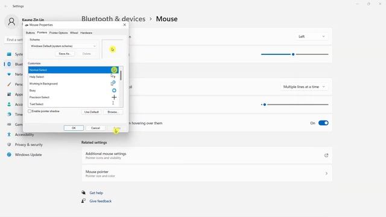Open System via its sidebar icon
Viewport: 386px width, 217px height.
[9, 54]
